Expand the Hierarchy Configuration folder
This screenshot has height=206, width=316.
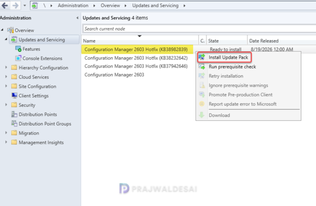point(6,67)
